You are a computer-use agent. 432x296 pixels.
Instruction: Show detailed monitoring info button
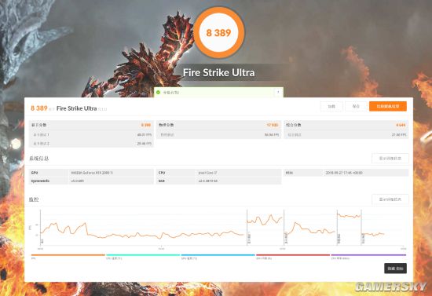coord(390,199)
